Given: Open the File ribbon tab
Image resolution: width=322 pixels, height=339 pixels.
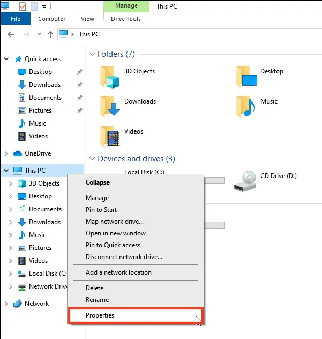Looking at the screenshot, I should [16, 19].
